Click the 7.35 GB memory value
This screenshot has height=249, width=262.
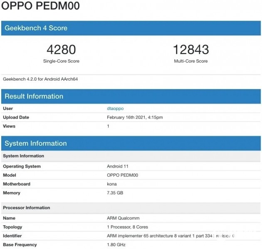click(x=115, y=193)
